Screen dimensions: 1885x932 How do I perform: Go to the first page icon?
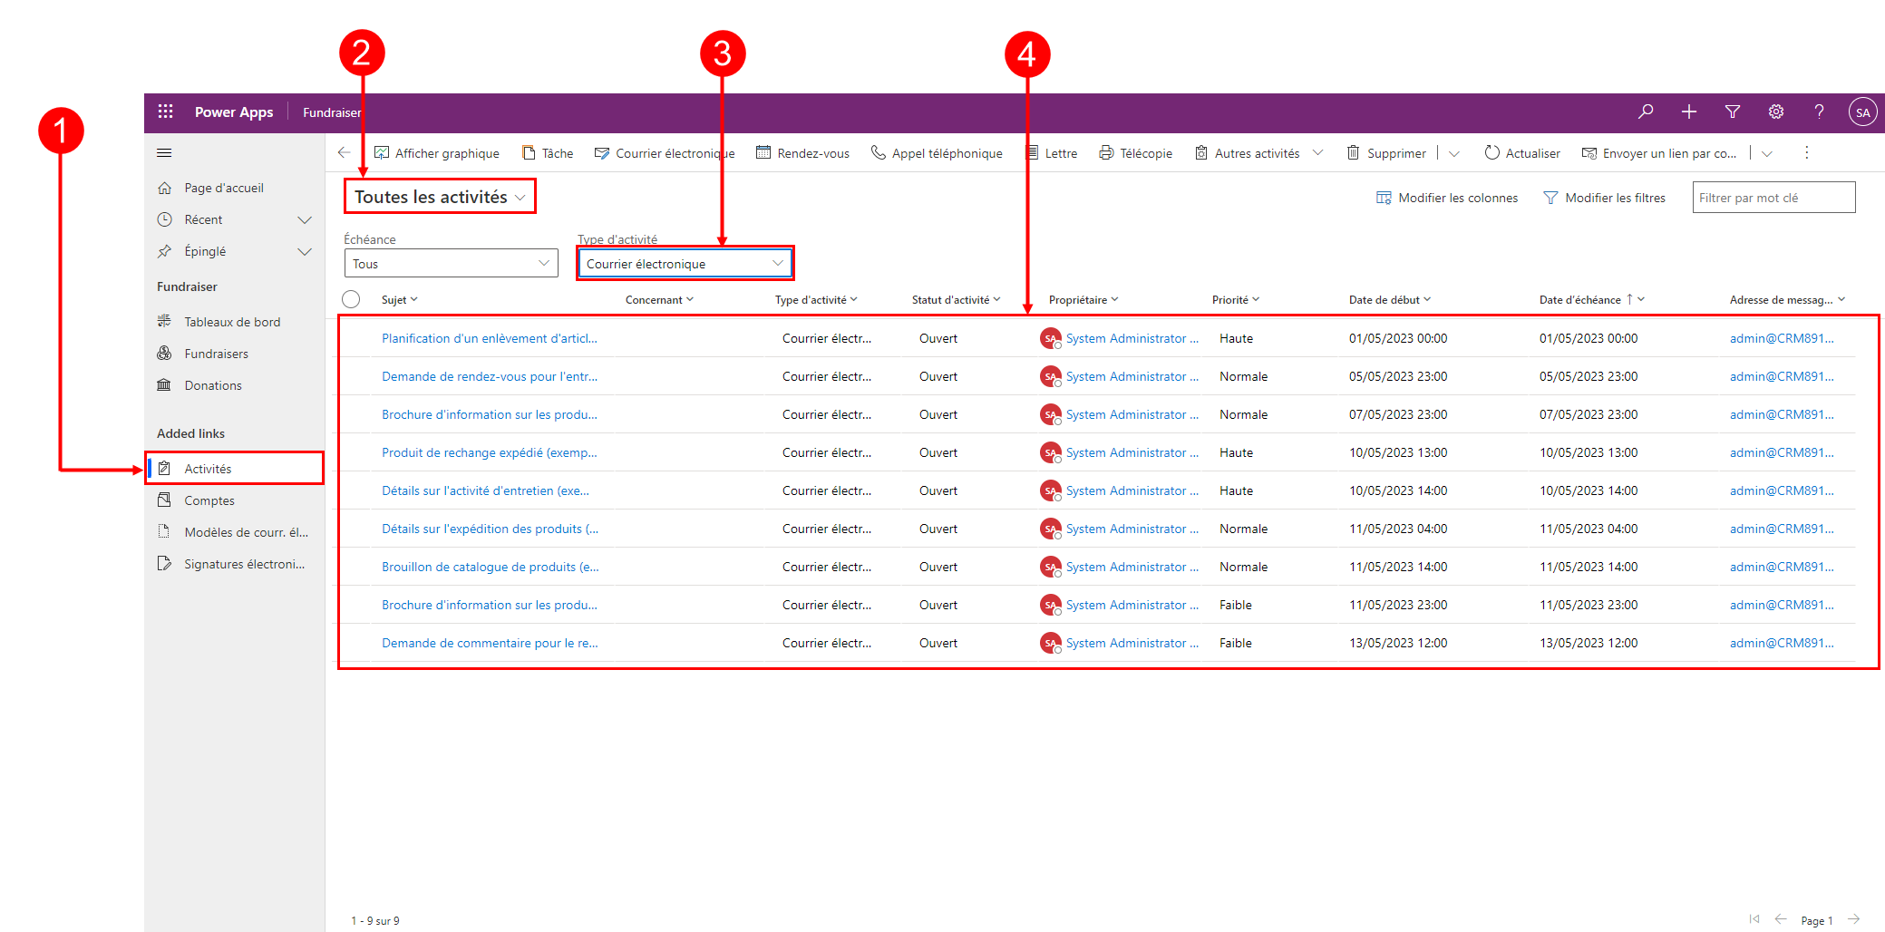[1754, 919]
